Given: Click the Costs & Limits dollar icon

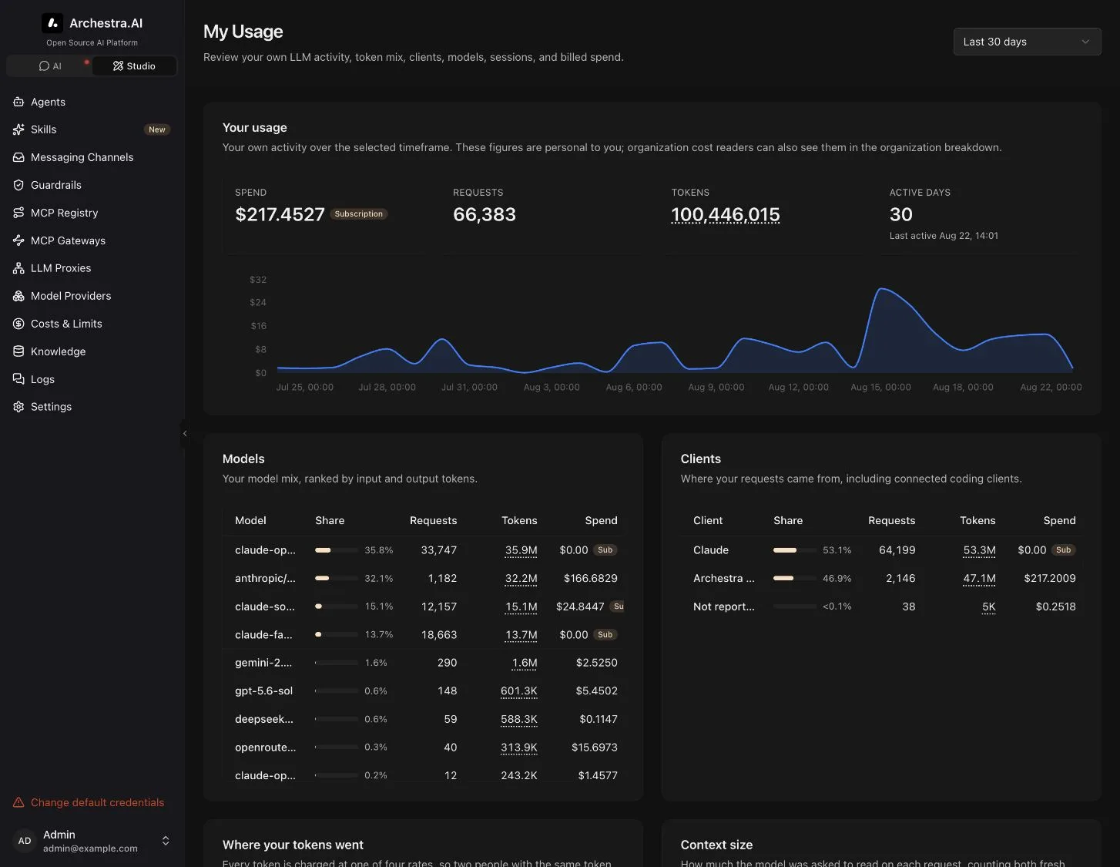Looking at the screenshot, I should click(18, 324).
